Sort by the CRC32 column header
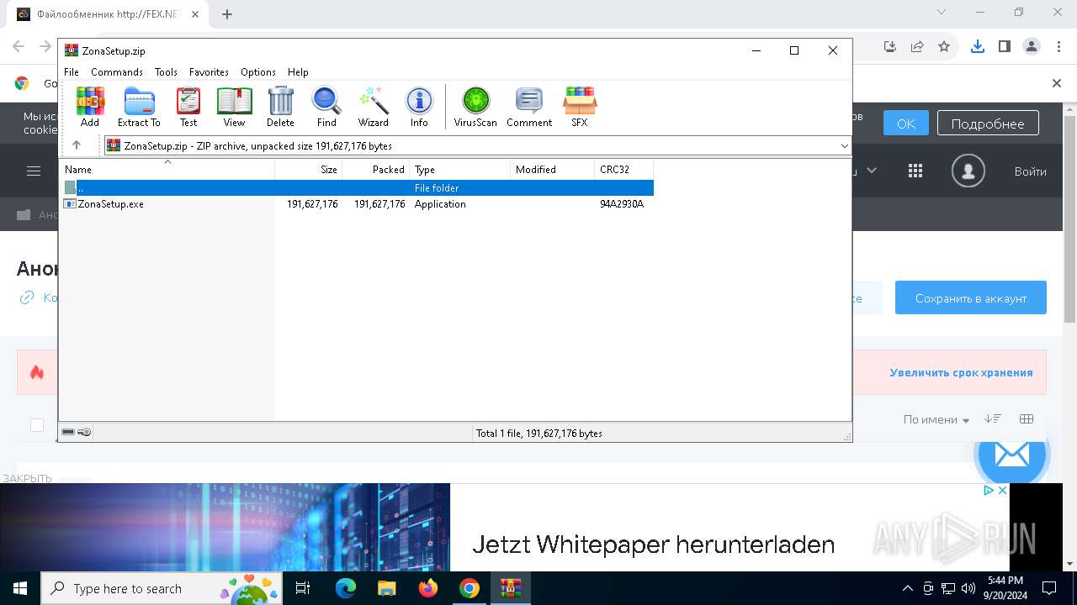 click(x=624, y=170)
